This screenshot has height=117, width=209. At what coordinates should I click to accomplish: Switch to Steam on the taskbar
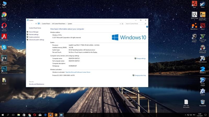51,115
